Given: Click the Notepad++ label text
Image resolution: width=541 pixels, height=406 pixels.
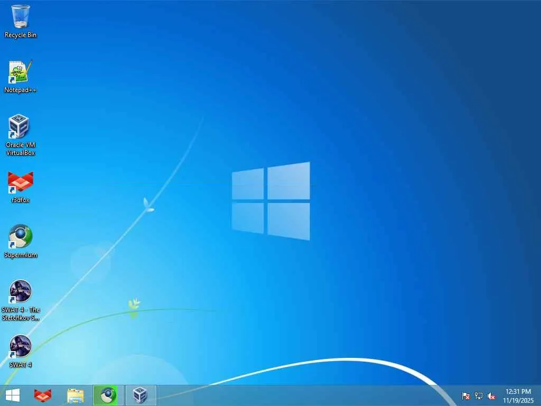Looking at the screenshot, I should [21, 90].
